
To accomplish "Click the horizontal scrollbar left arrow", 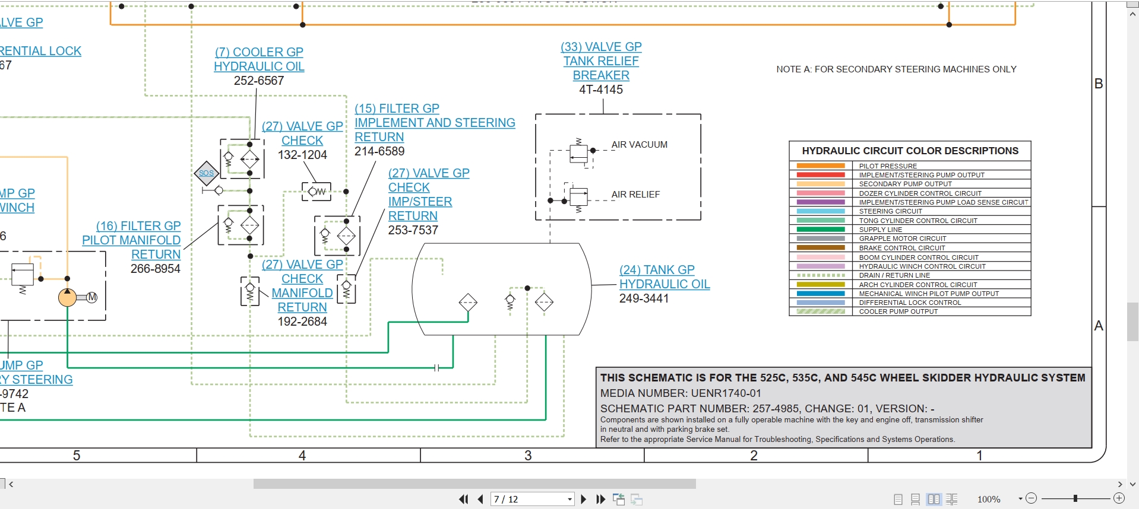I will point(11,484).
